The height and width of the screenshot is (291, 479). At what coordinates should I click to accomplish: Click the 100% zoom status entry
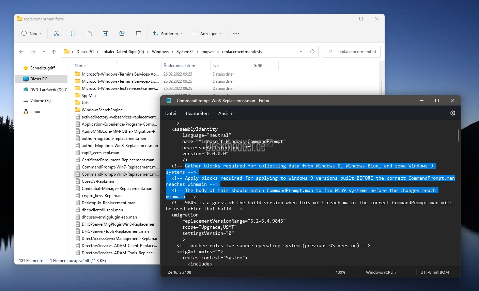pyautogui.click(x=341, y=272)
